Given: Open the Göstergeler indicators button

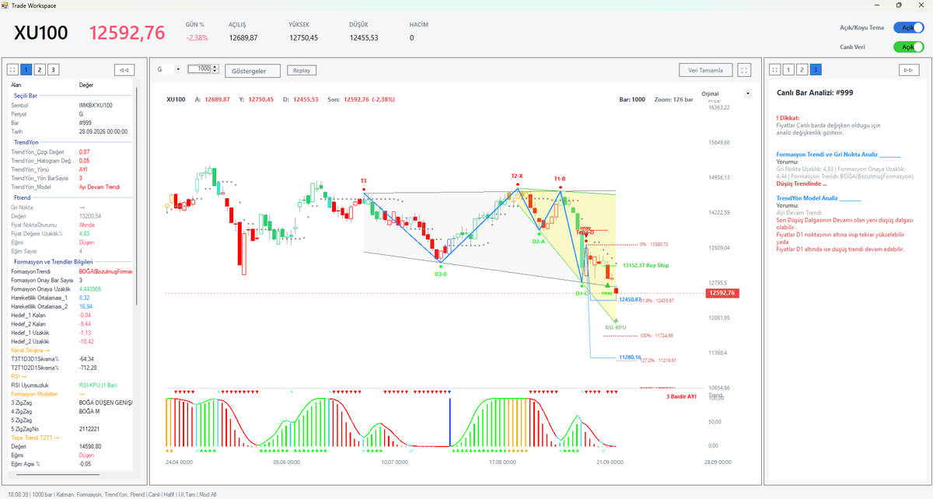Looking at the screenshot, I should point(253,71).
